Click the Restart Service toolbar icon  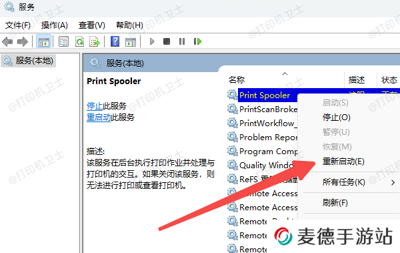197,41
